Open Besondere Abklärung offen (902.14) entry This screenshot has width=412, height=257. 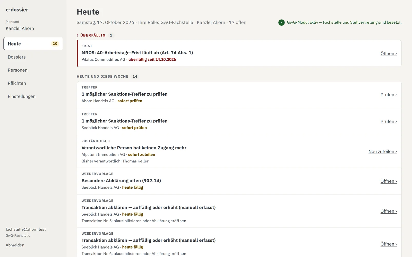(x=389, y=181)
